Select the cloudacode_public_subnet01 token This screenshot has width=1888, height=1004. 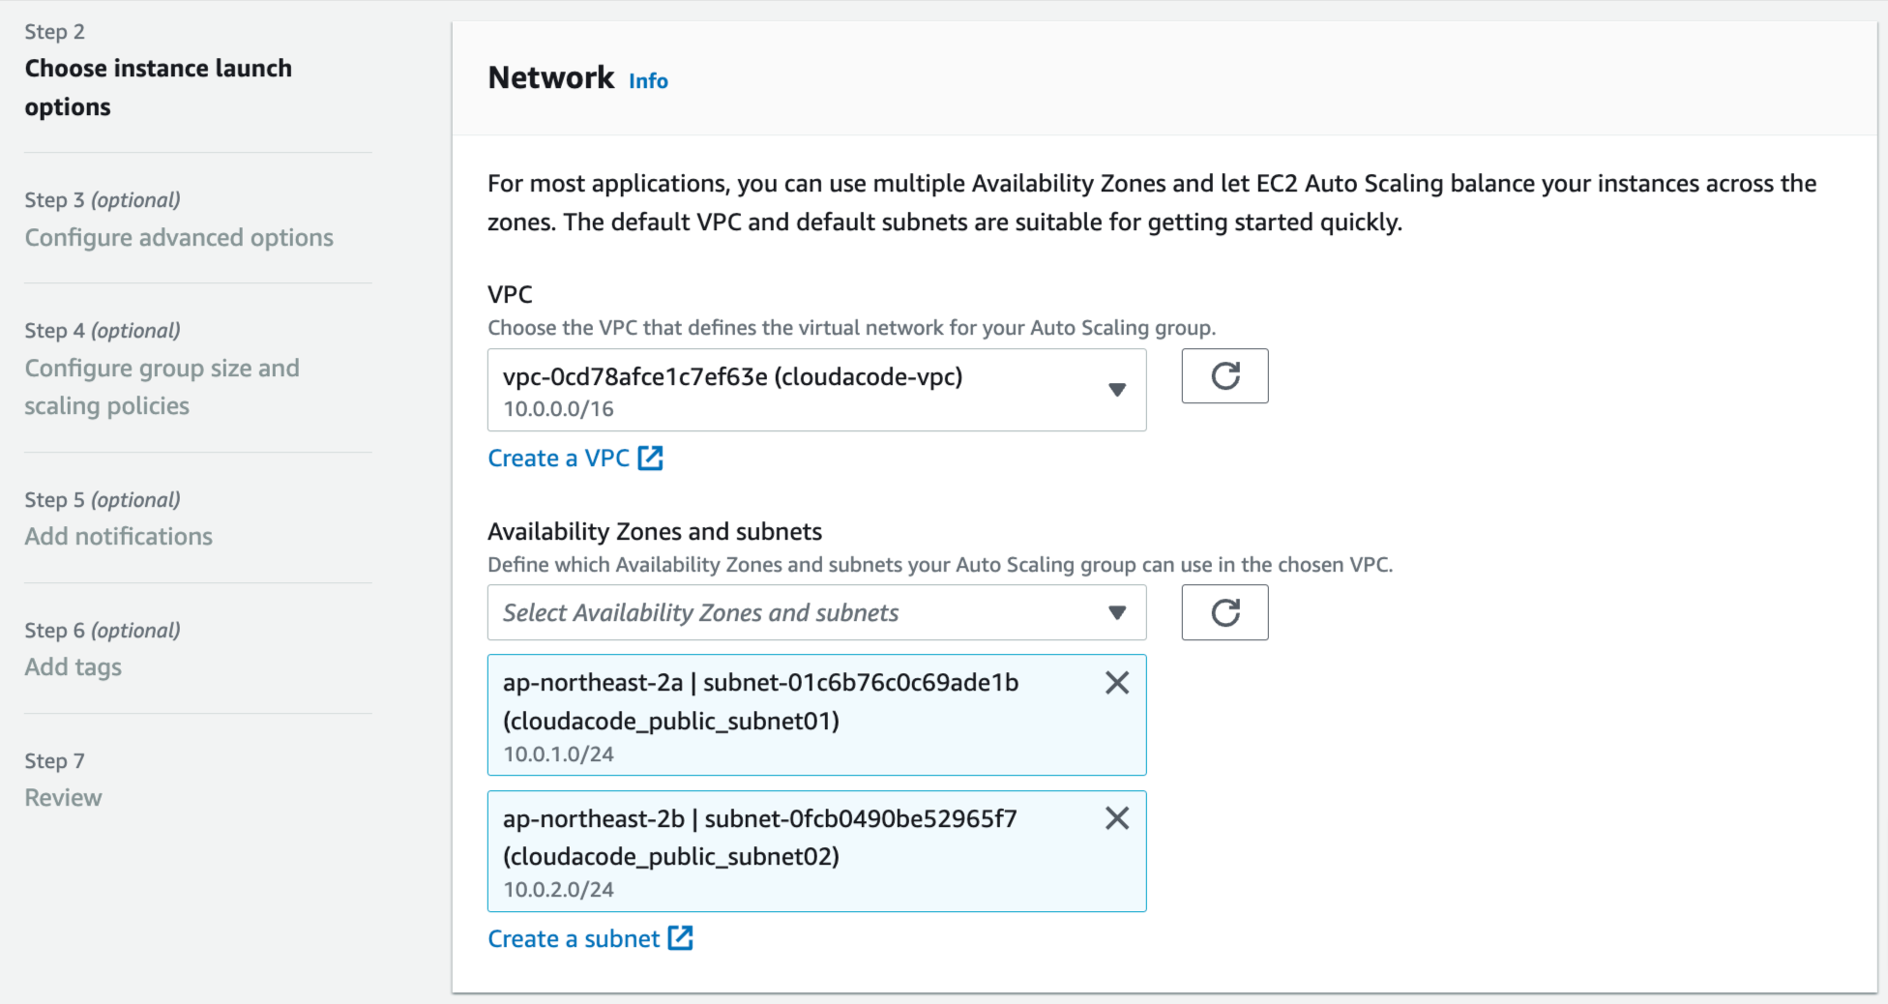[x=816, y=715]
